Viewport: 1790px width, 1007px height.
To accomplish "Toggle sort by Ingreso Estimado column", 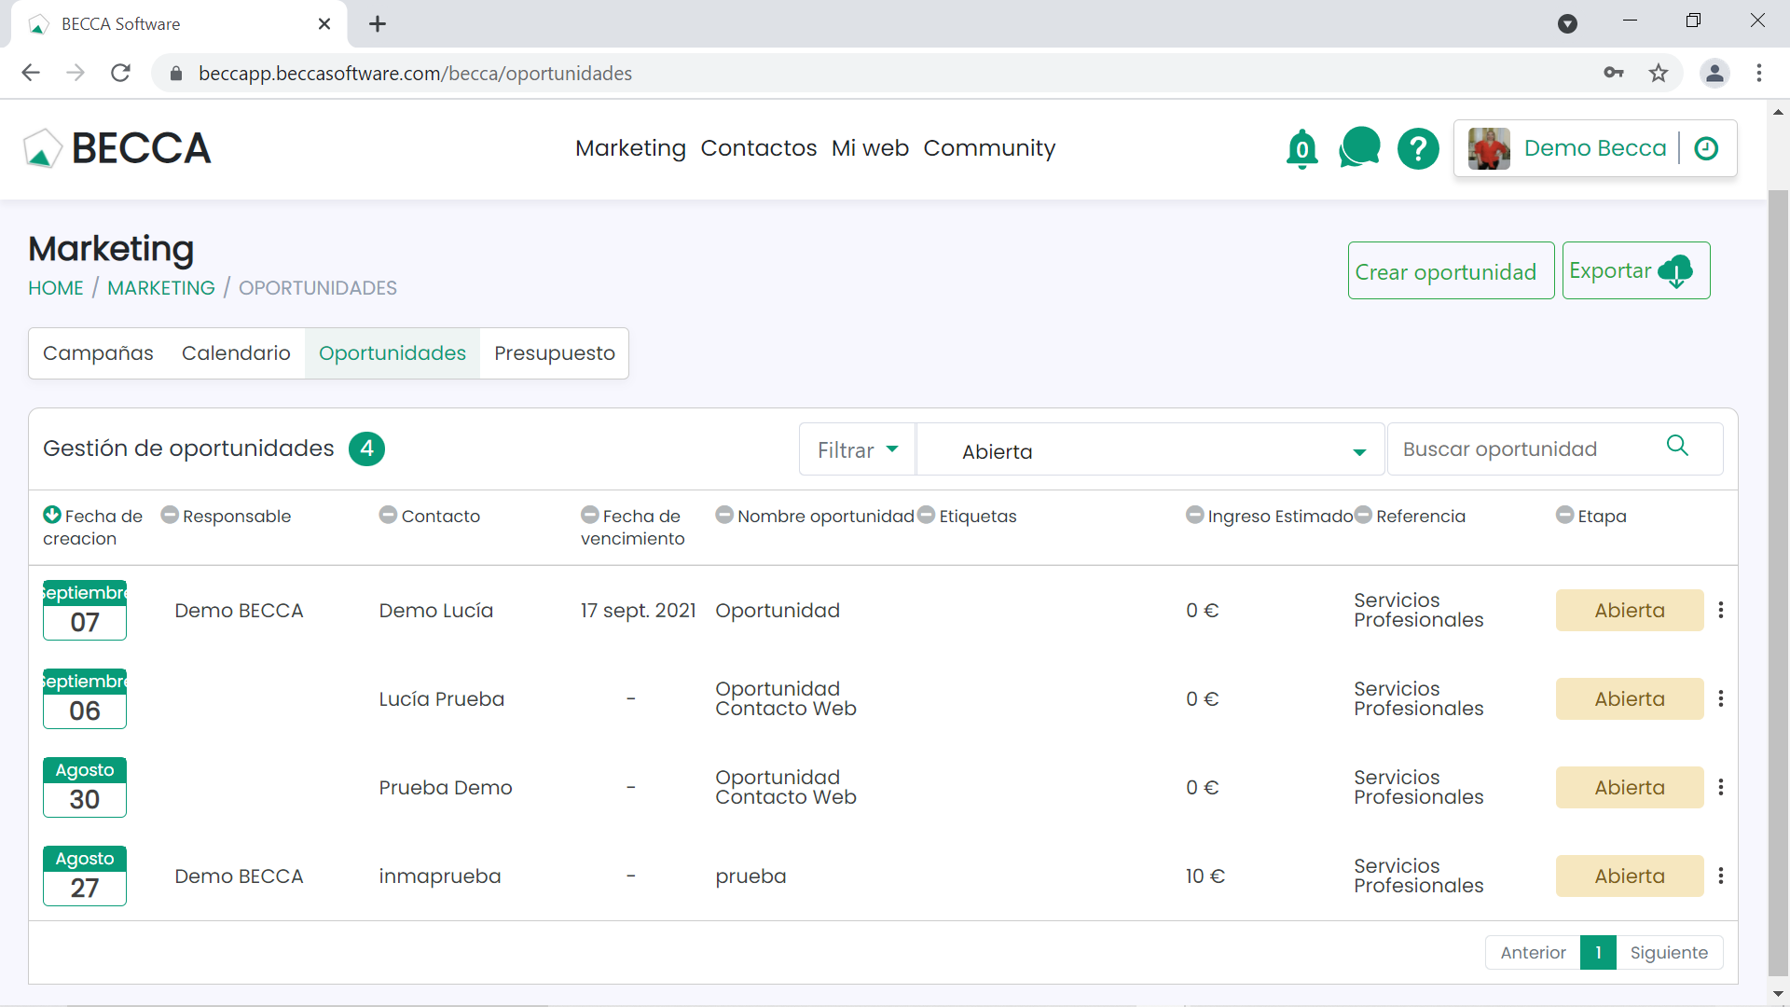I will (1194, 515).
